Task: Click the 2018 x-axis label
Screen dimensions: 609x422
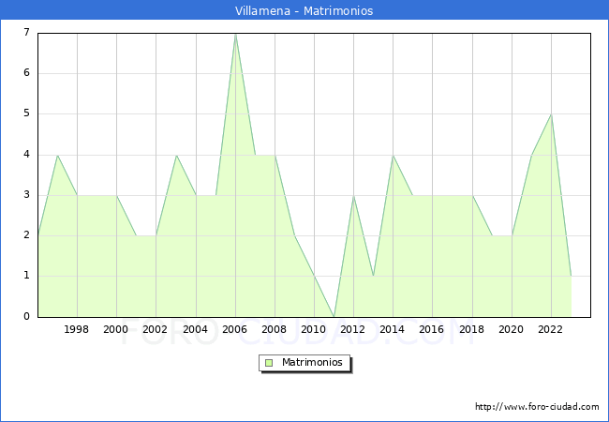Action: (472, 329)
